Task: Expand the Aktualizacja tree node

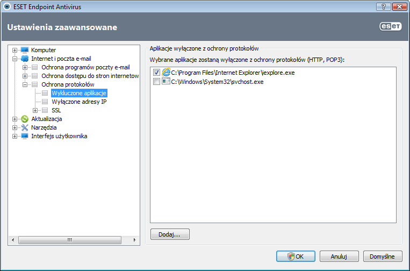Action: (15, 119)
